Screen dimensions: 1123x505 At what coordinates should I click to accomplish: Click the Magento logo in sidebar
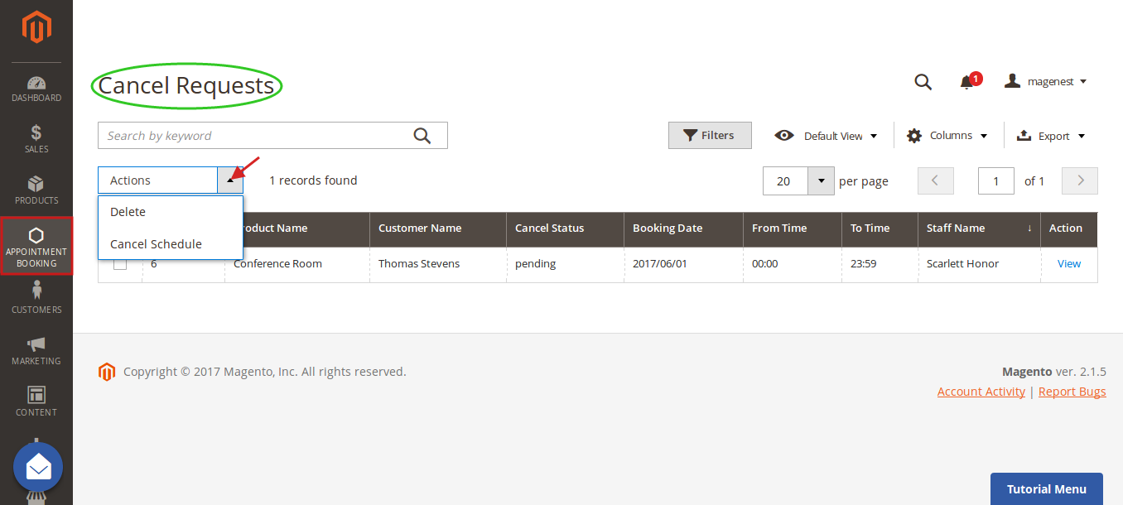click(36, 28)
